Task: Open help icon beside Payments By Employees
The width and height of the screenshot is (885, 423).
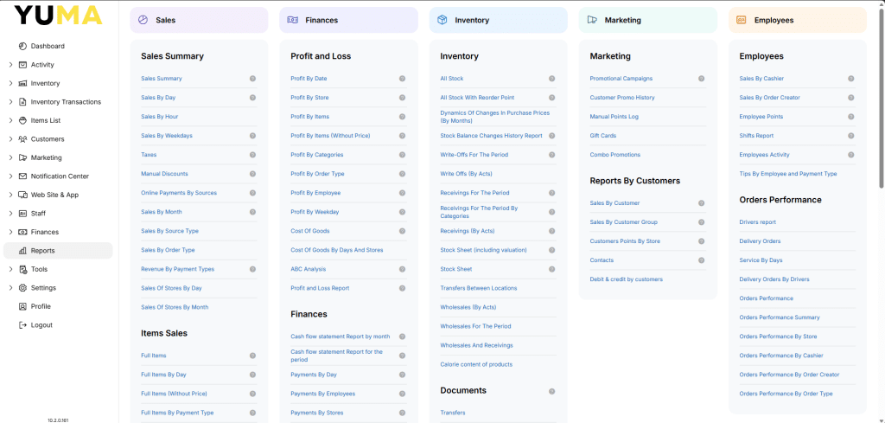Action: pos(403,394)
